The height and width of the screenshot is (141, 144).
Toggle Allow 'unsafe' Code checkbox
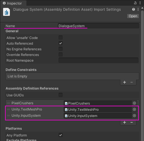coord(61,38)
